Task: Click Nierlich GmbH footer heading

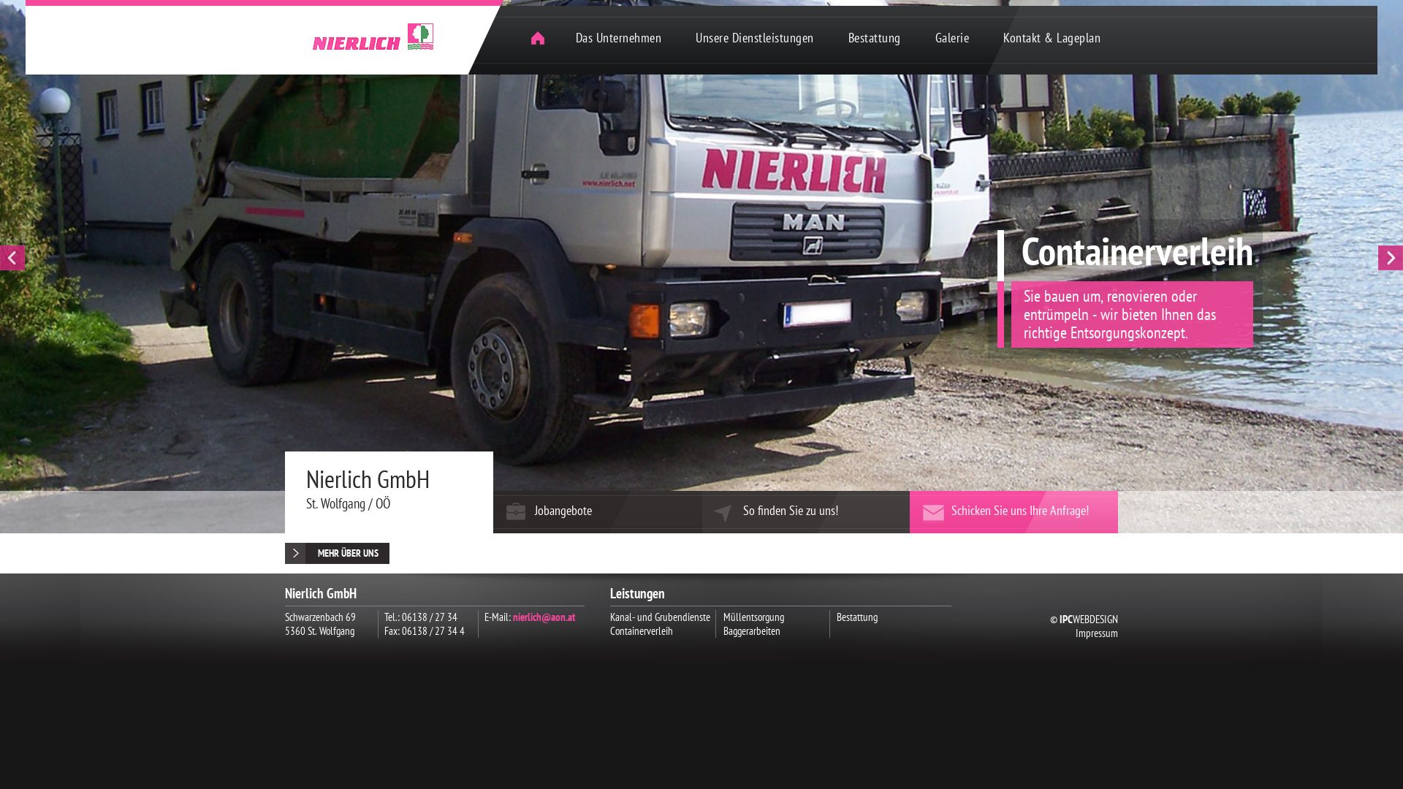Action: (x=321, y=594)
